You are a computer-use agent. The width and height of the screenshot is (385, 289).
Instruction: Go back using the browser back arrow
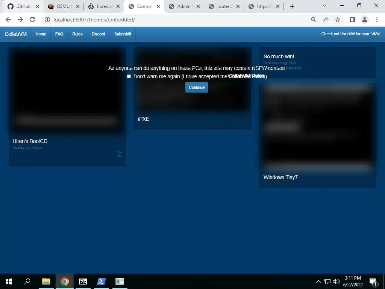click(x=8, y=20)
